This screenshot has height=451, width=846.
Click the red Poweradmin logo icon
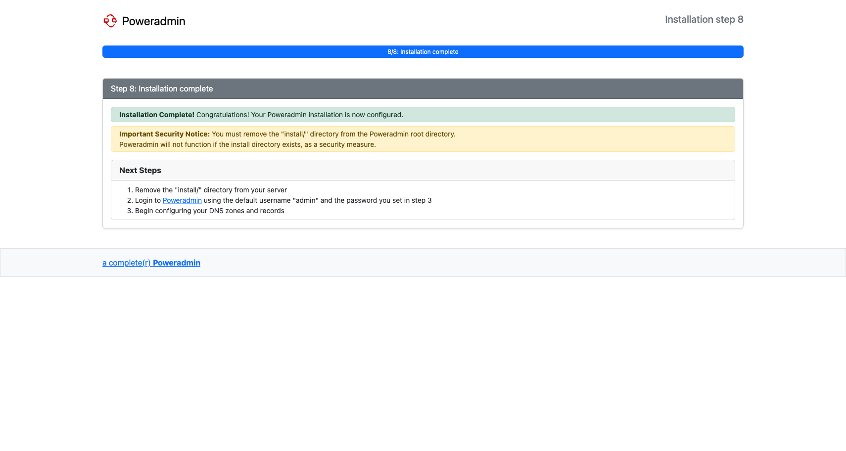(110, 21)
